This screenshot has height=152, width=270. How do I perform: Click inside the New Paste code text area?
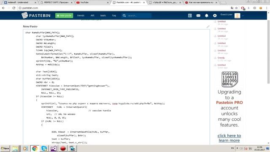116,87
